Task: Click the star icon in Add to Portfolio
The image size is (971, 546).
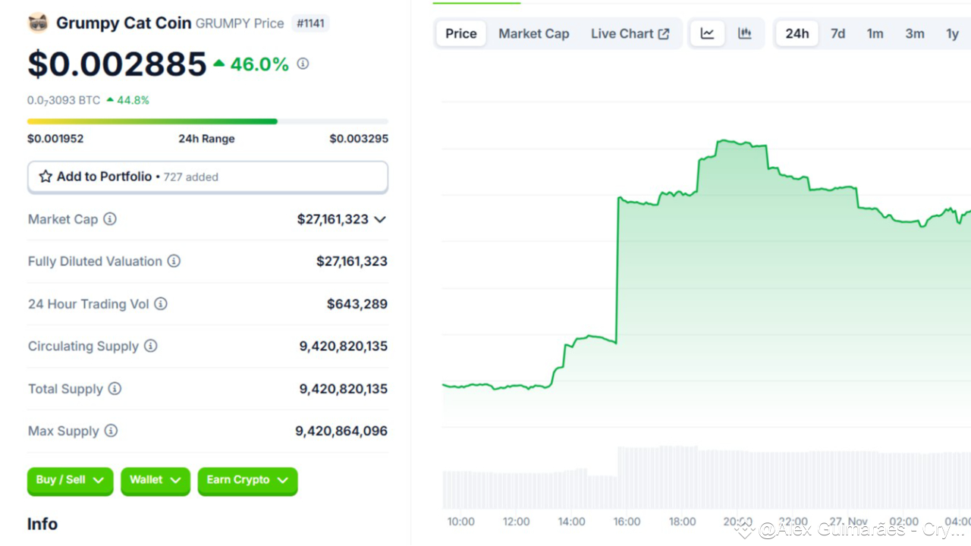Action: (x=46, y=177)
